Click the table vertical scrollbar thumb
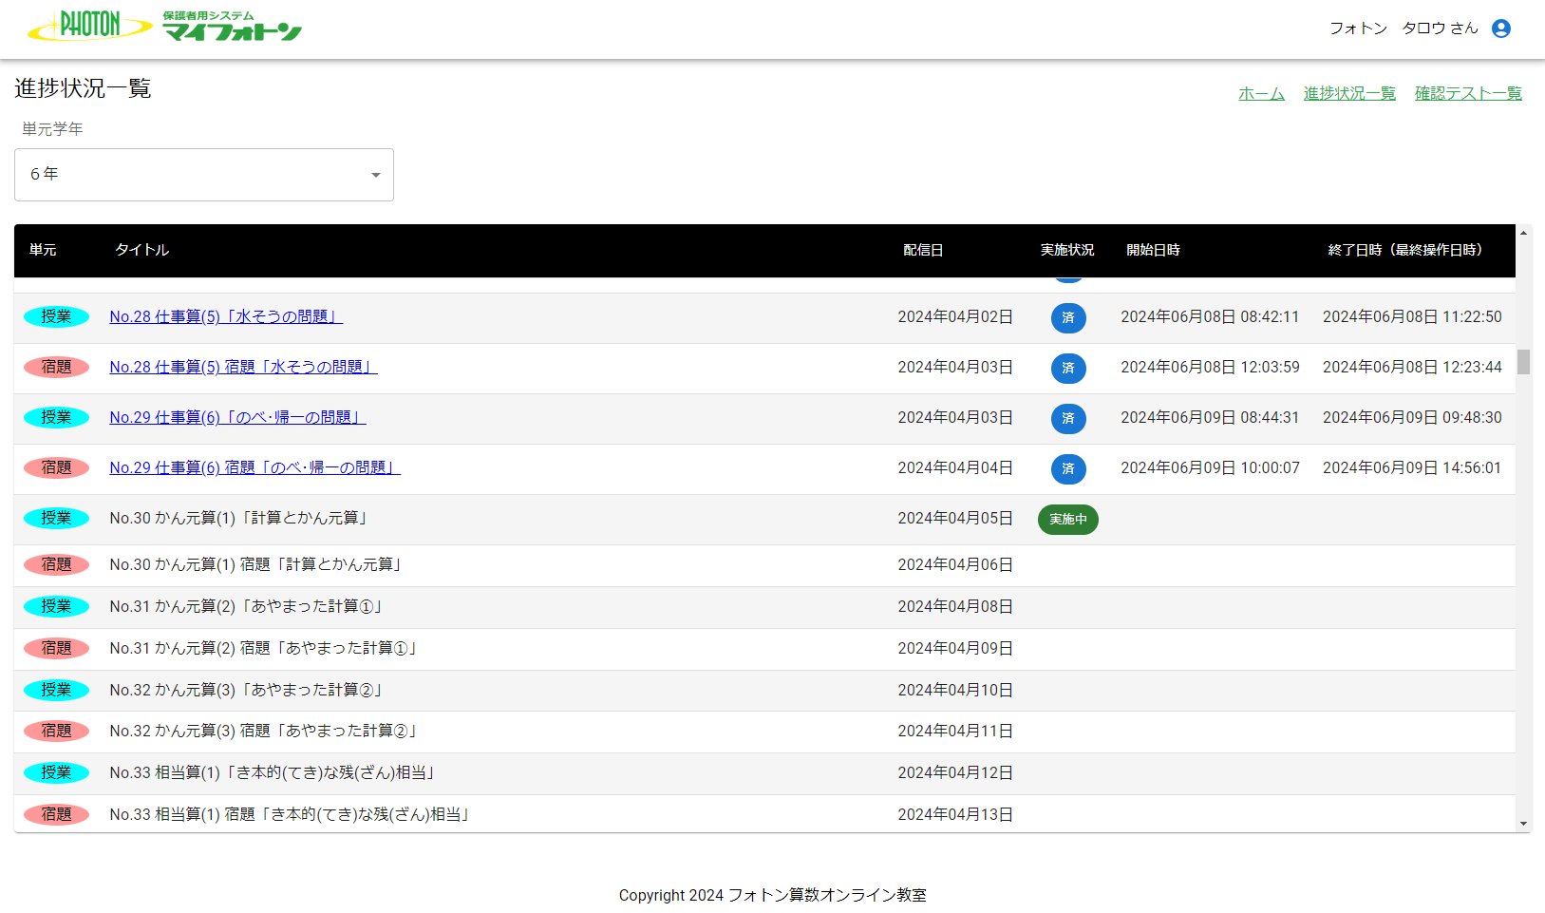Viewport: 1545px width, 913px height. point(1523,362)
